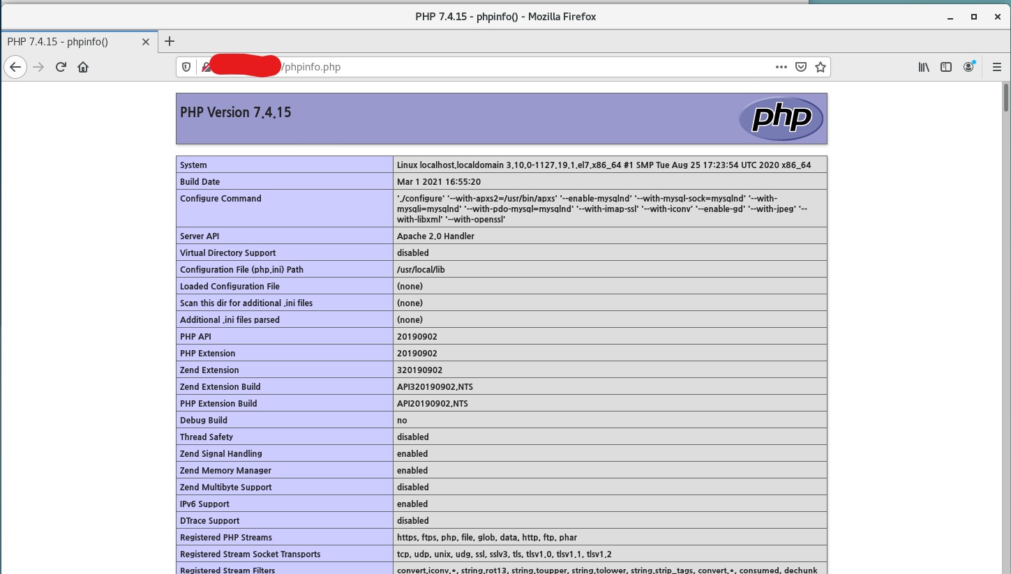The width and height of the screenshot is (1011, 574).
Task: Click the tcp, udp, unix transports value
Action: pyautogui.click(x=504, y=554)
